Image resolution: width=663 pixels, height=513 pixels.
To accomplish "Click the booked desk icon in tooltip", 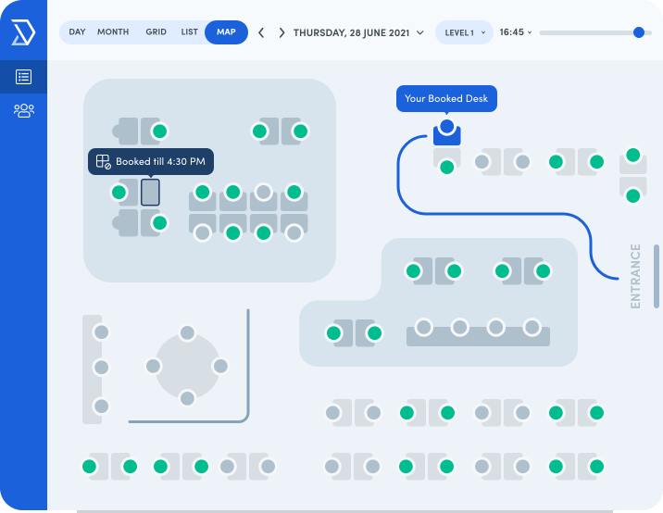I will click(x=103, y=161).
